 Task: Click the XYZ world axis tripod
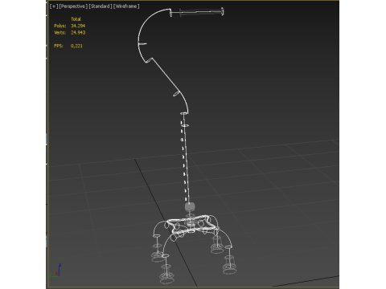point(55,271)
